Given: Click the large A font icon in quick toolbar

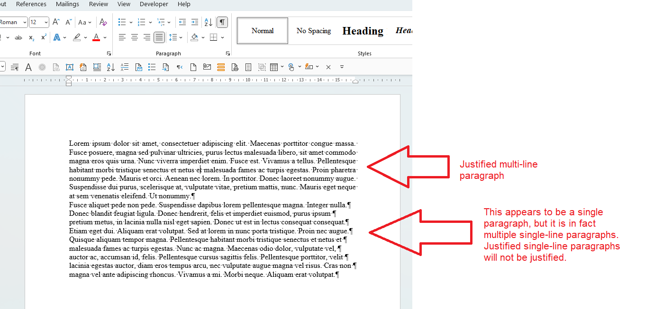Looking at the screenshot, I should (28, 67).
